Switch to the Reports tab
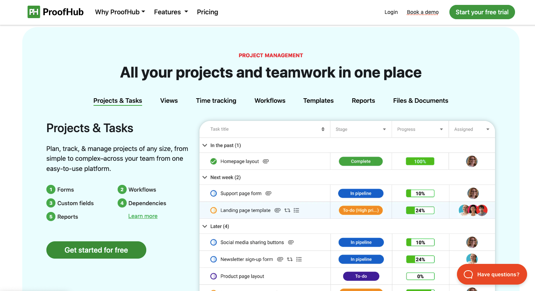 click(x=363, y=101)
